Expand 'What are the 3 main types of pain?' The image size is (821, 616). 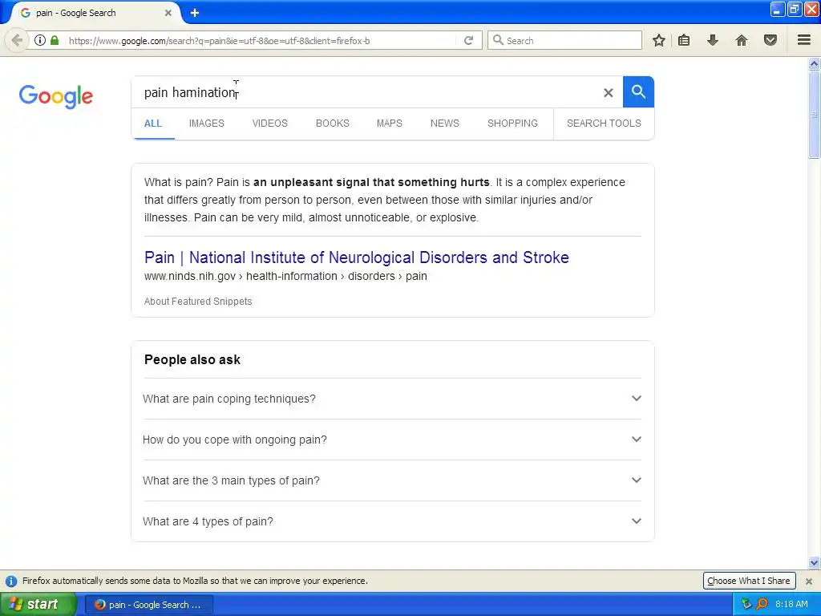[392, 480]
